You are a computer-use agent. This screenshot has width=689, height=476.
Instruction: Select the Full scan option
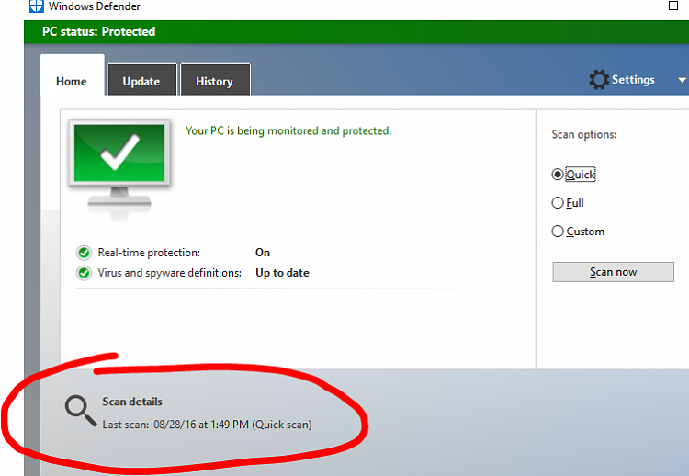pos(558,202)
